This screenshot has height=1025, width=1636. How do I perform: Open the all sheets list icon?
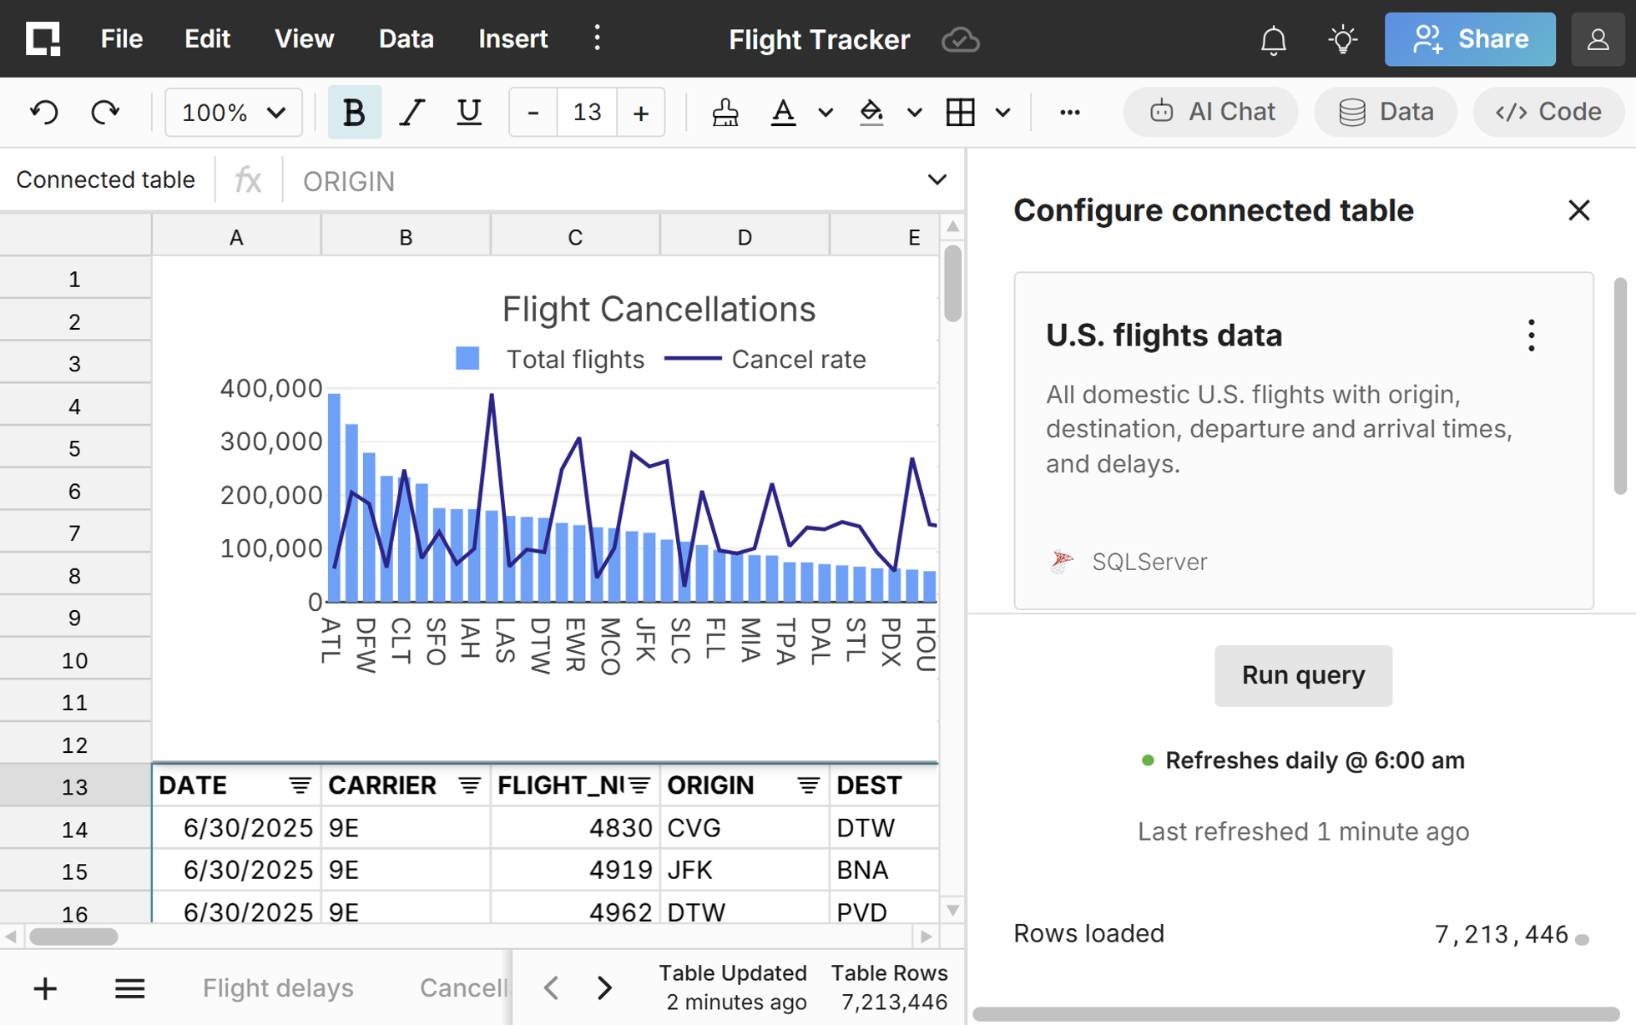pyautogui.click(x=129, y=989)
